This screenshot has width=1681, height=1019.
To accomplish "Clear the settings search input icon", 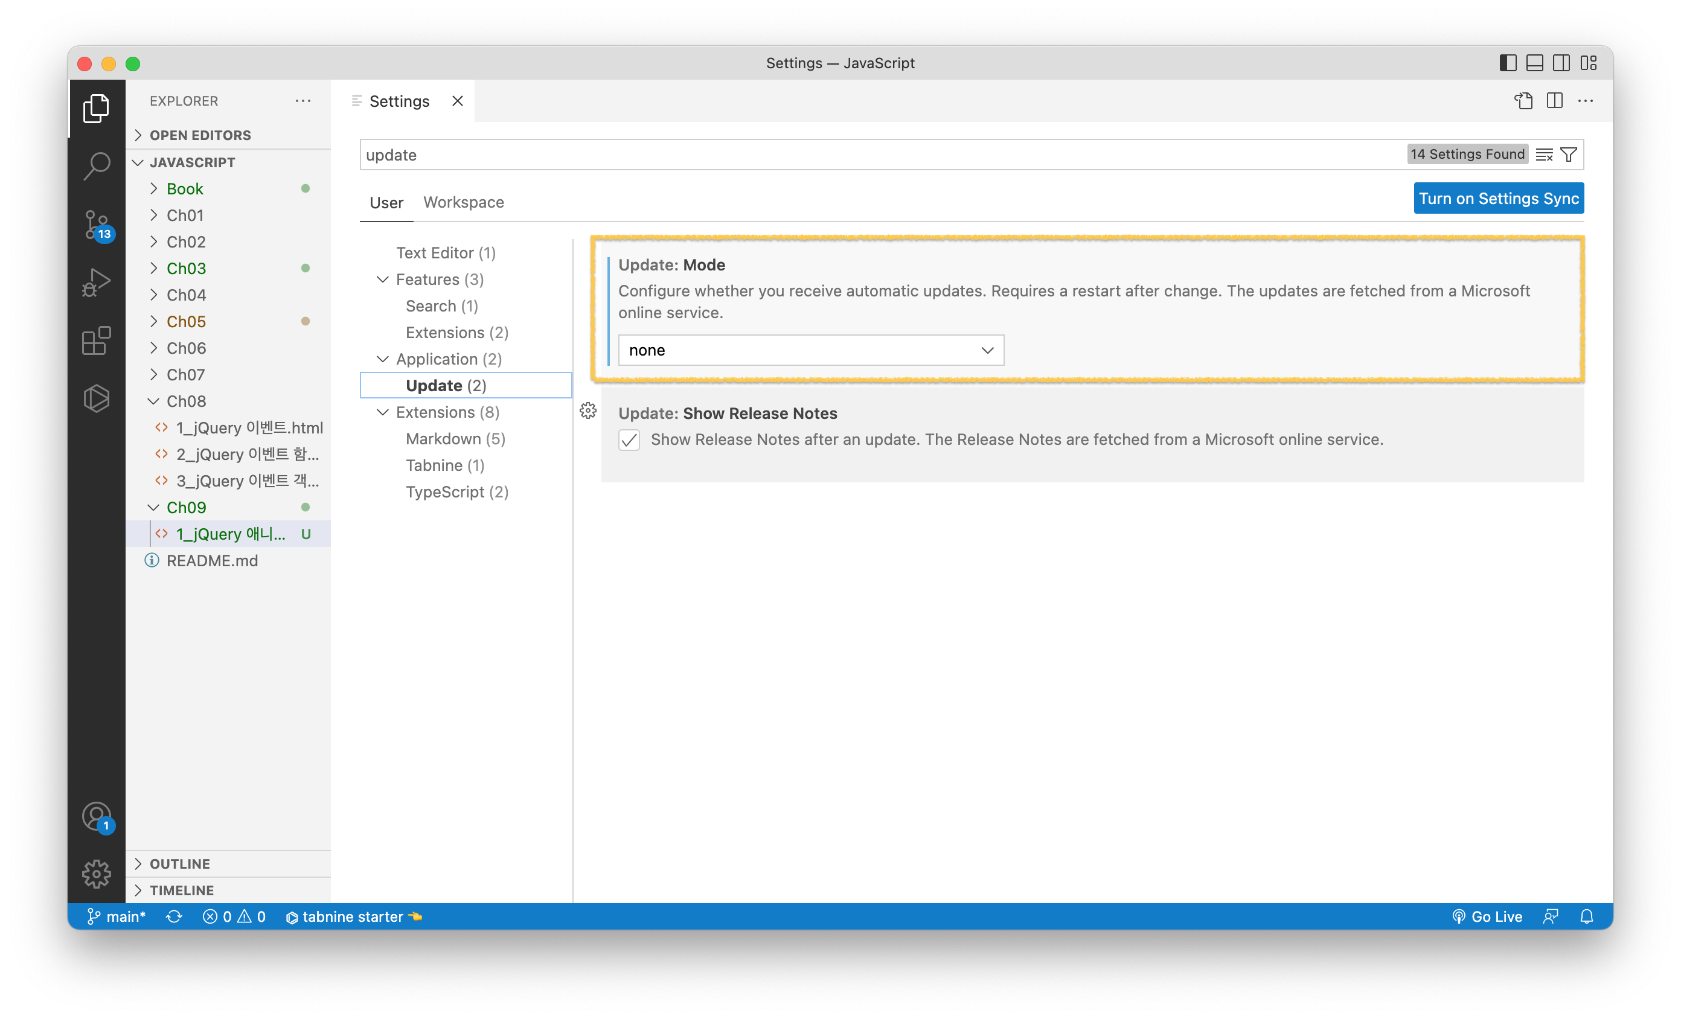I will pos(1544,155).
